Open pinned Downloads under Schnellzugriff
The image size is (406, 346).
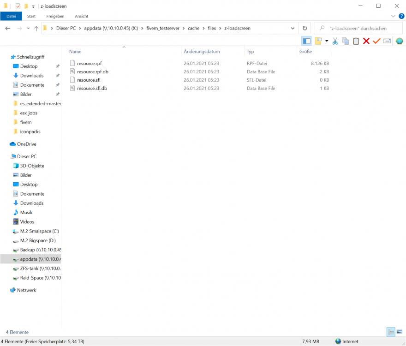[x=32, y=76]
